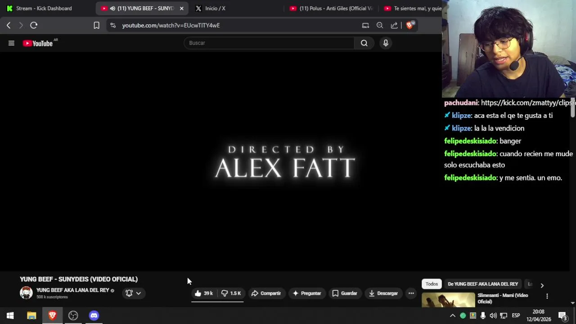Open File Explorer from the taskbar
Screen dimensions: 576x324
31,315
